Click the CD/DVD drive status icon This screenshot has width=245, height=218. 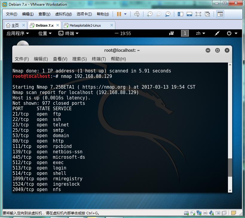[193, 213]
